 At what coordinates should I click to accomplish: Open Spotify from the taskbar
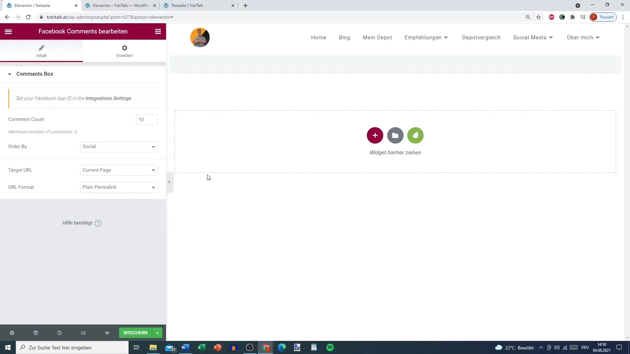pyautogui.click(x=330, y=347)
